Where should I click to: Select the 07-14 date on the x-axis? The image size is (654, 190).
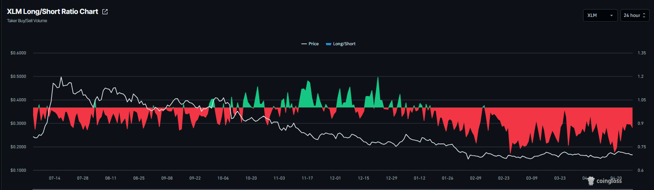(54, 178)
